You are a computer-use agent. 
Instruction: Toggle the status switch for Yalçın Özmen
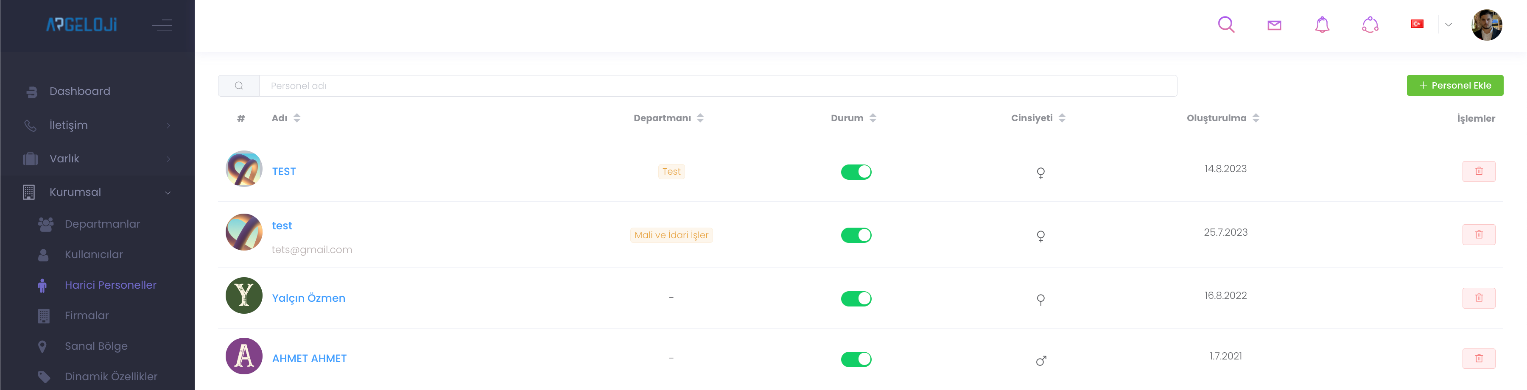856,299
